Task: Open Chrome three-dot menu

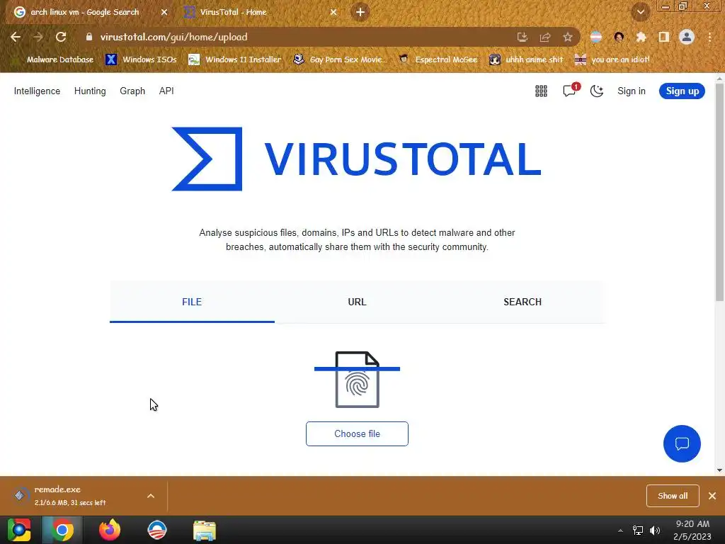Action: (x=709, y=37)
